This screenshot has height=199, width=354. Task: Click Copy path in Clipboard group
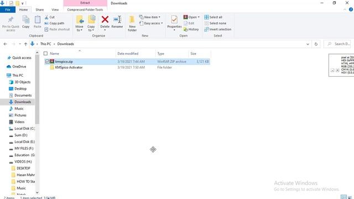coord(54,23)
